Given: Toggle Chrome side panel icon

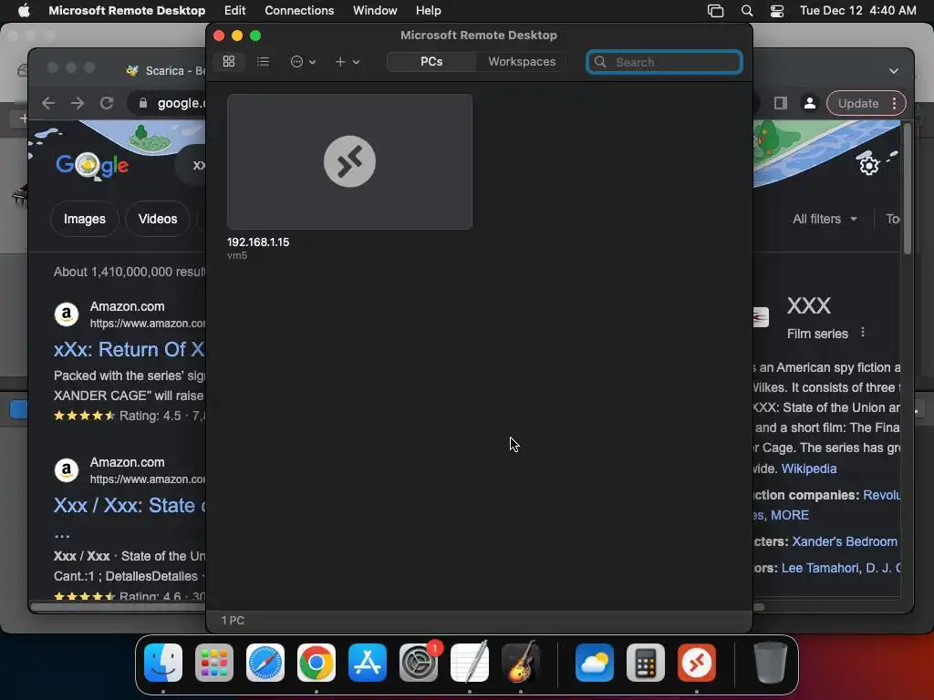Looking at the screenshot, I should click(781, 103).
